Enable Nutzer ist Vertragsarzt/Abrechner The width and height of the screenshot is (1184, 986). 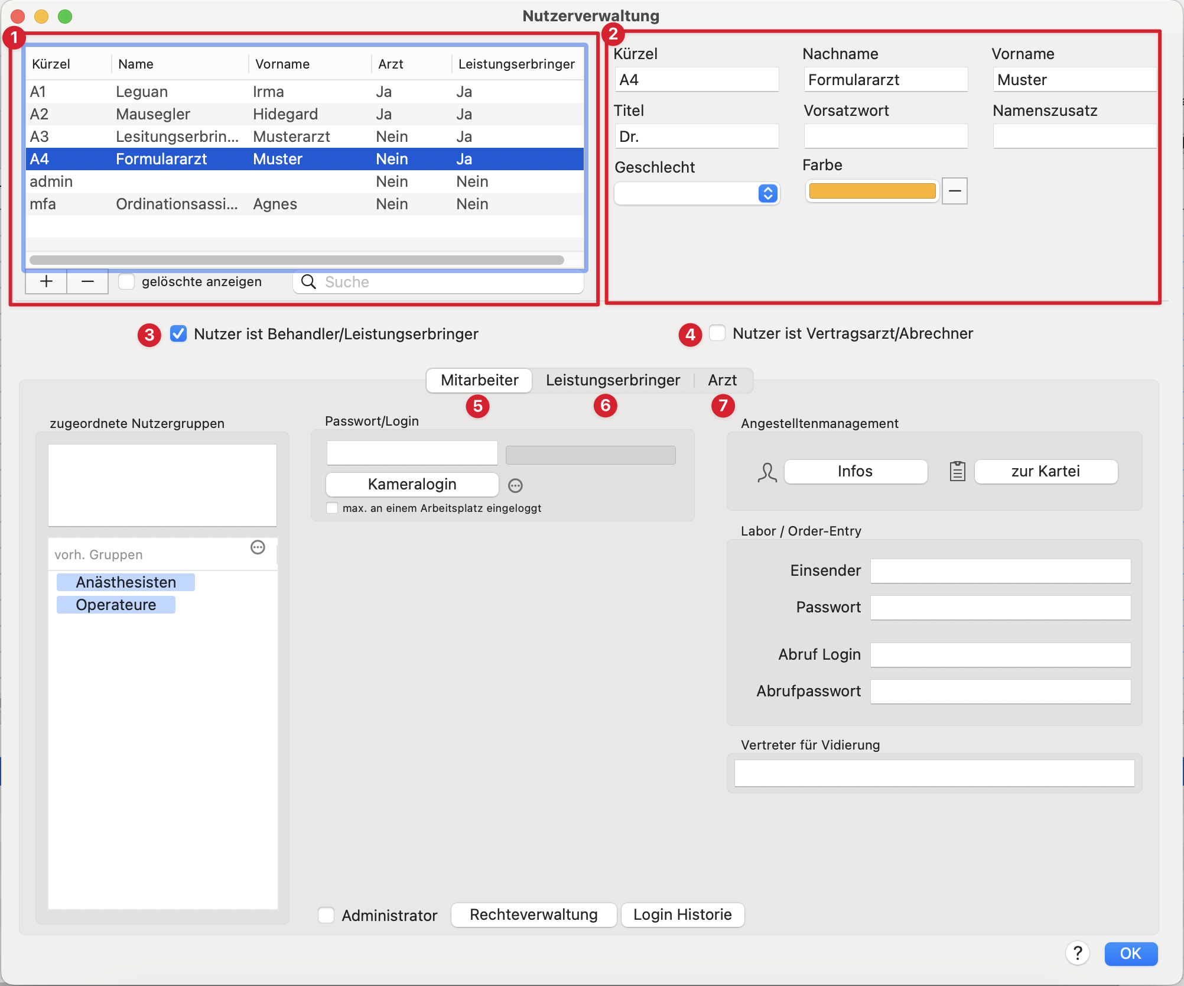pyautogui.click(x=717, y=333)
